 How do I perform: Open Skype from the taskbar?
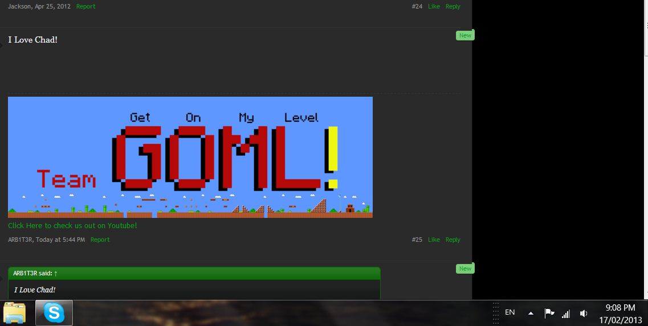54,313
